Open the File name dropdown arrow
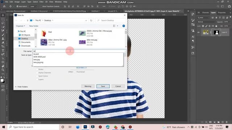 point(125,51)
